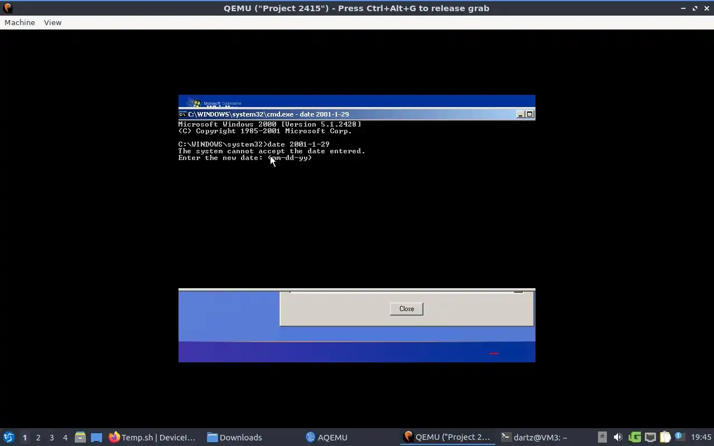Switch to workspace 1
This screenshot has height=446, width=714.
(25, 438)
